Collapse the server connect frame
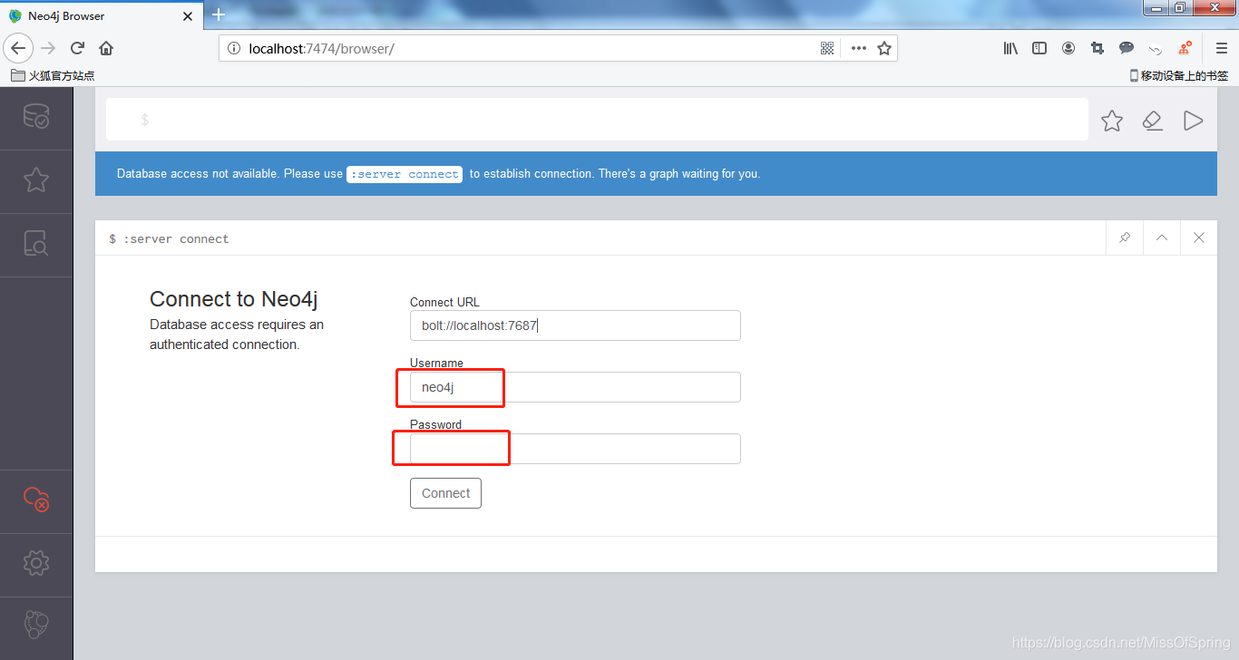This screenshot has width=1239, height=660. pyautogui.click(x=1162, y=238)
